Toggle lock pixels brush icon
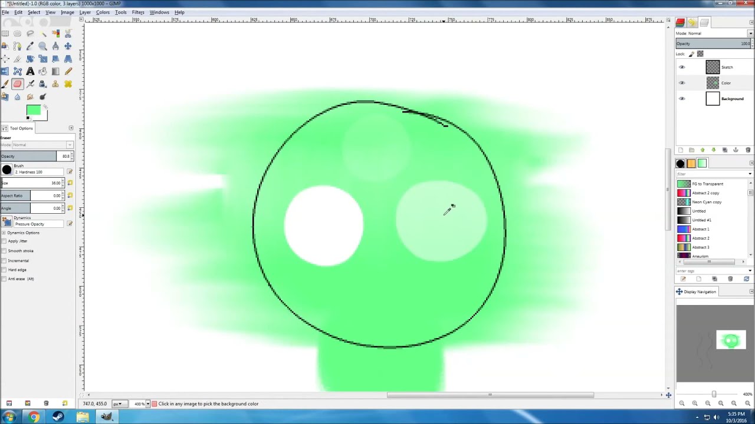Image resolution: width=755 pixels, height=424 pixels. coord(691,54)
